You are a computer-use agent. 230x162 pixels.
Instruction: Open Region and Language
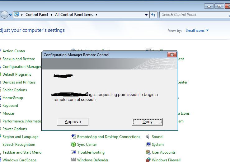[x=21, y=136]
